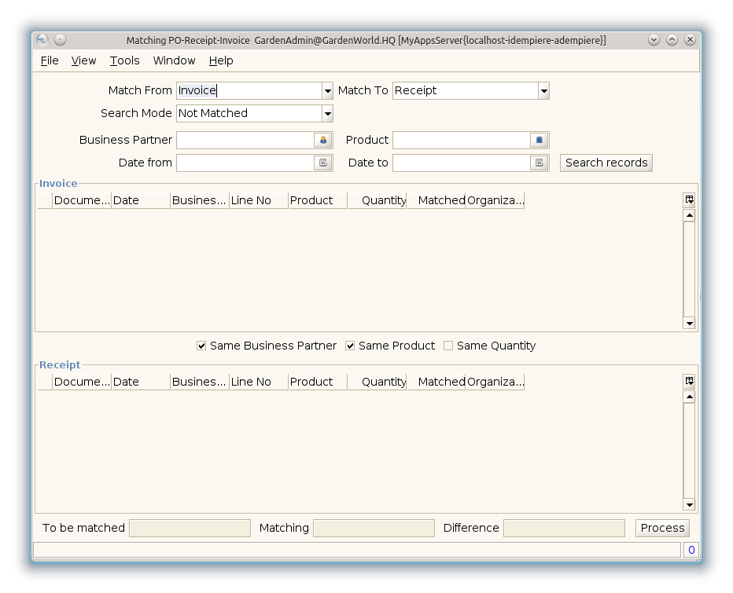Click the Search records button
The image size is (733, 593).
pyautogui.click(x=606, y=163)
